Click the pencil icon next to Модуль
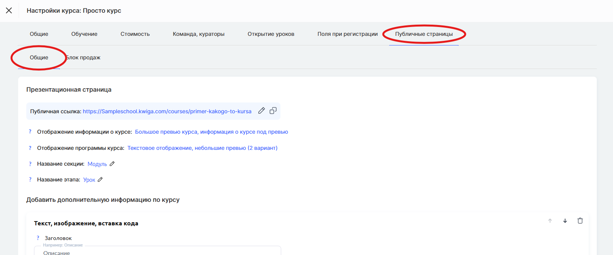This screenshot has height=255, width=613. click(x=112, y=164)
